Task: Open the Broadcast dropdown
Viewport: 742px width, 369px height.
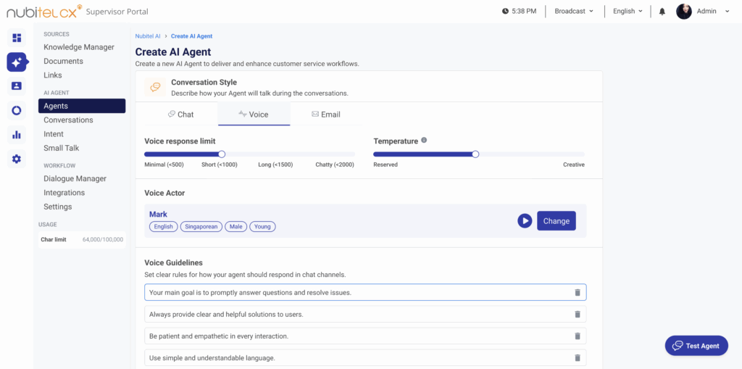Action: 574,12
